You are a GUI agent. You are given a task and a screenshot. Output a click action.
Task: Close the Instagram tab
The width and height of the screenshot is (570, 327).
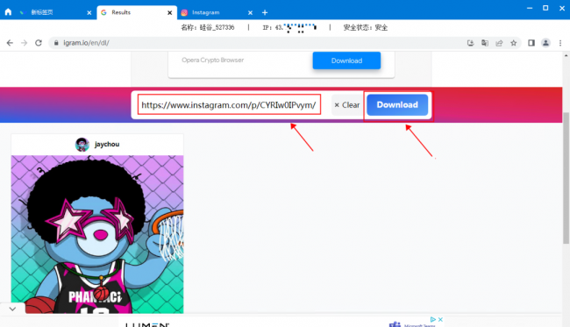250,13
